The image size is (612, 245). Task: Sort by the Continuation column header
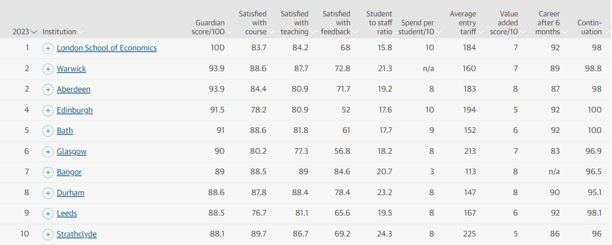click(590, 27)
